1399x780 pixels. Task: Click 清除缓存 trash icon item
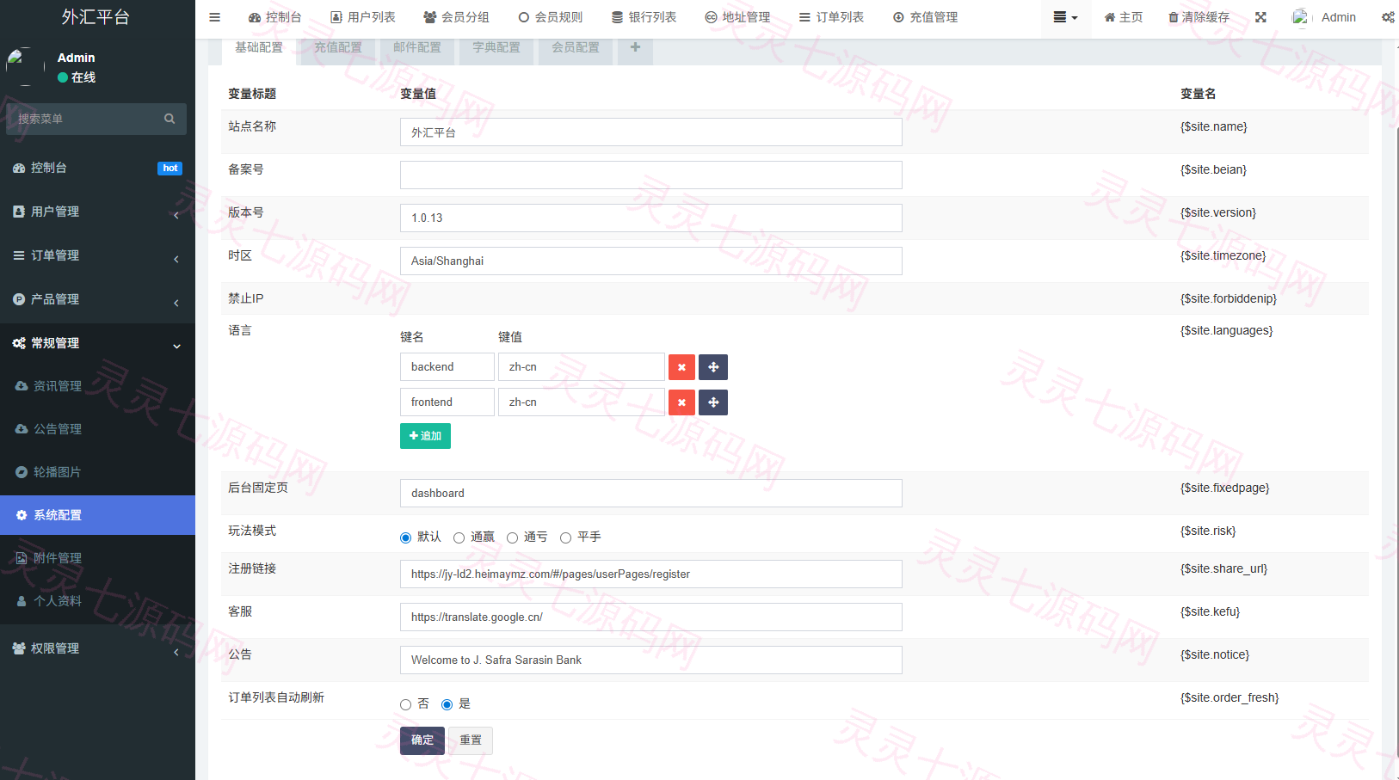click(1199, 17)
